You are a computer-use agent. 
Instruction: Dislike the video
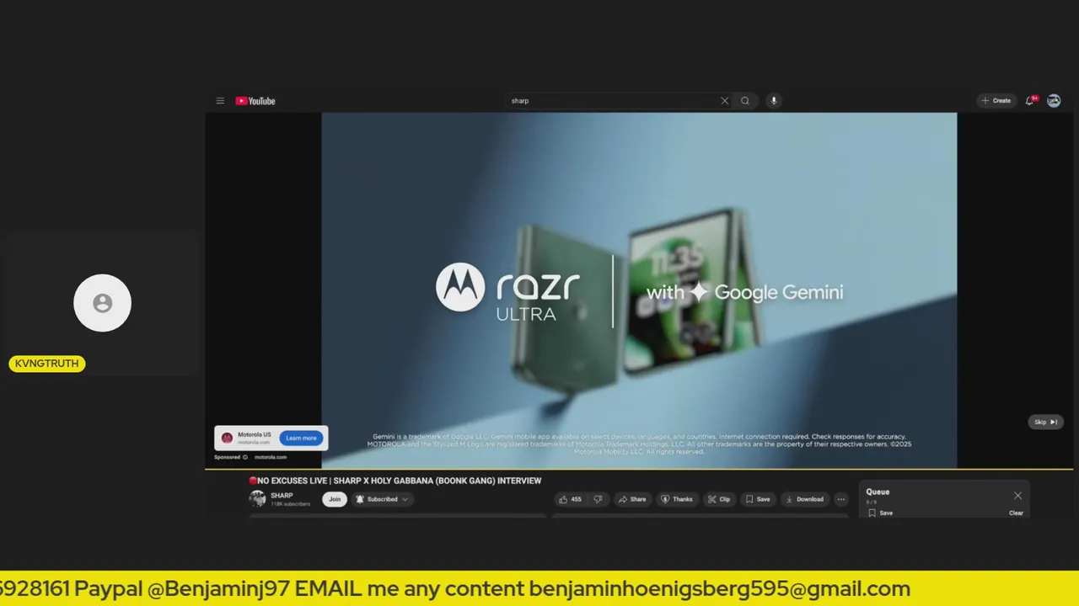[598, 499]
